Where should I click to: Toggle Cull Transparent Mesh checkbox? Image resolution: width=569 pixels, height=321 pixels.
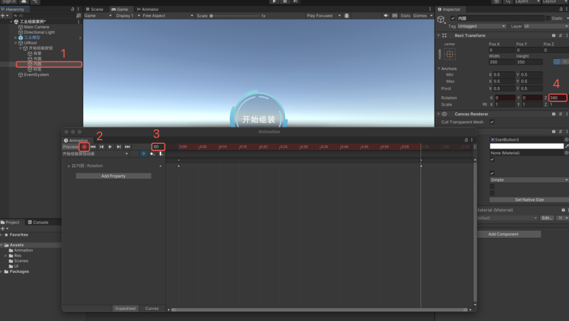[492, 122]
